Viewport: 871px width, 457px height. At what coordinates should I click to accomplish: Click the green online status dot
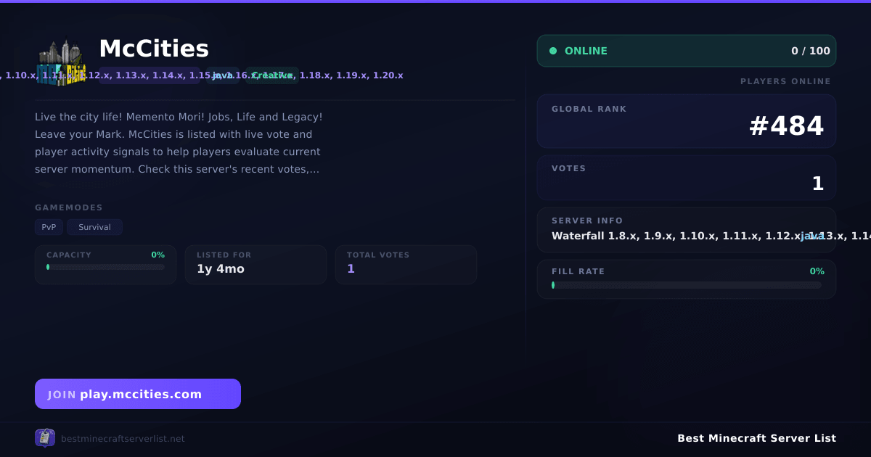click(x=553, y=51)
